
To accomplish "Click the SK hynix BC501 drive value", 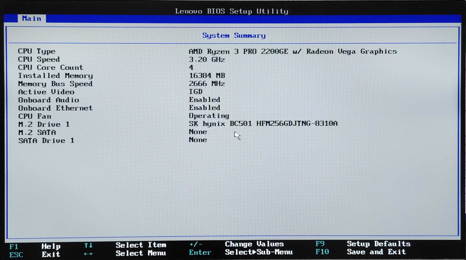I will click(263, 124).
